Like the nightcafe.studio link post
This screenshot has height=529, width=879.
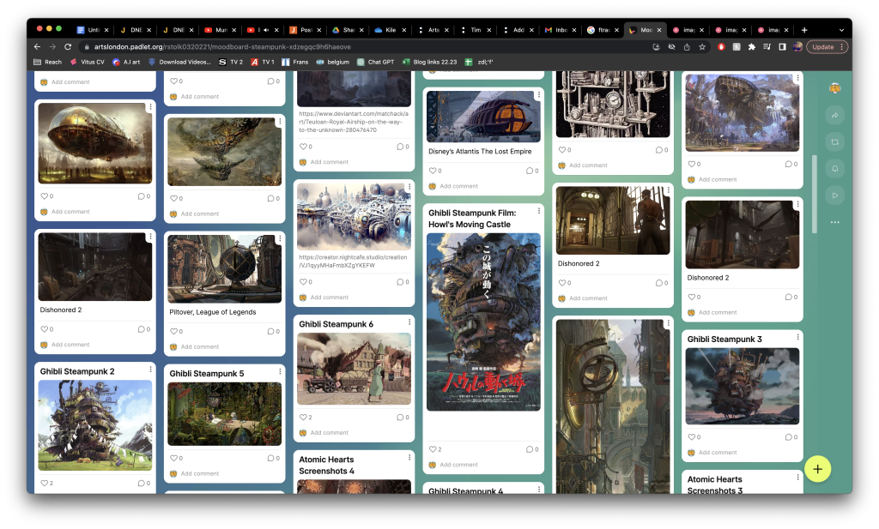pyautogui.click(x=303, y=282)
